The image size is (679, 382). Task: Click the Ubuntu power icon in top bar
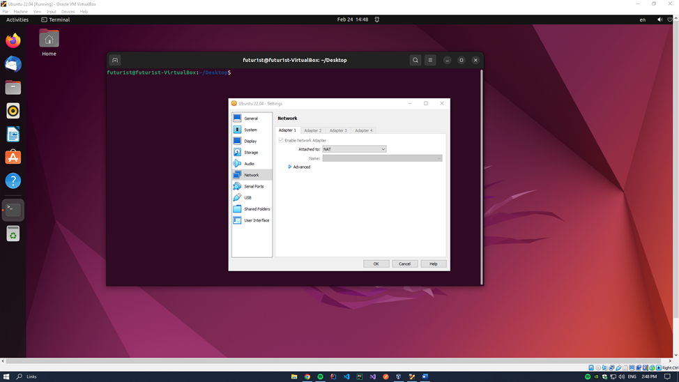670,20
